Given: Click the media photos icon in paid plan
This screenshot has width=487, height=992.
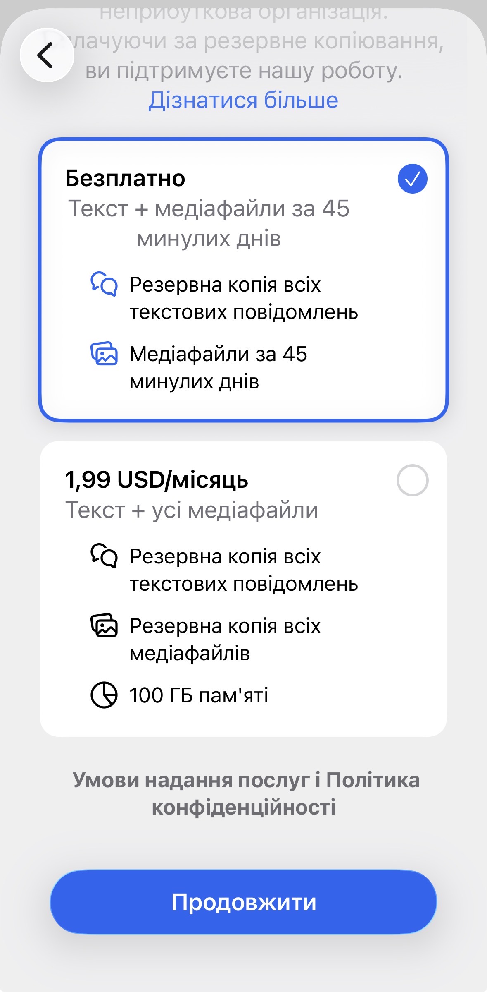Looking at the screenshot, I should click(x=104, y=625).
